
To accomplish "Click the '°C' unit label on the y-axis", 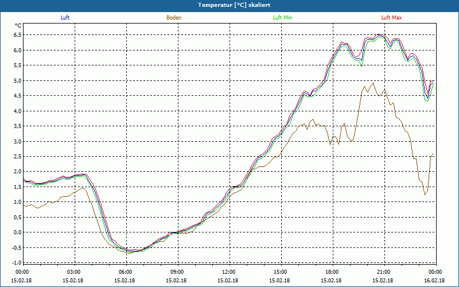I will click(x=18, y=26).
